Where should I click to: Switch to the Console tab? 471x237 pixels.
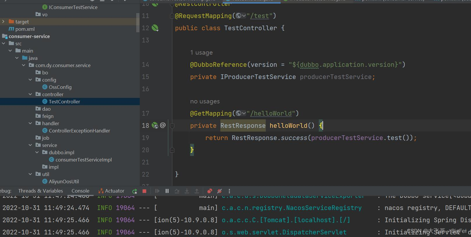tap(80, 191)
